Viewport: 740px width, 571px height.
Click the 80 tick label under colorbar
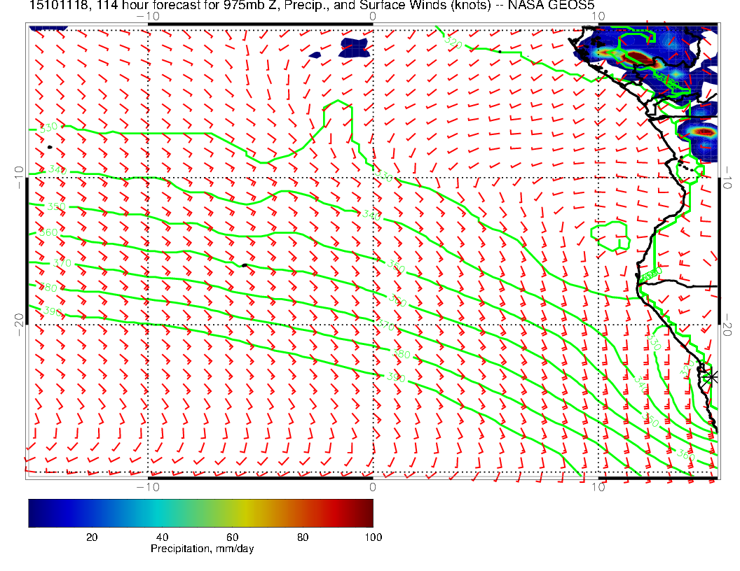(x=303, y=537)
